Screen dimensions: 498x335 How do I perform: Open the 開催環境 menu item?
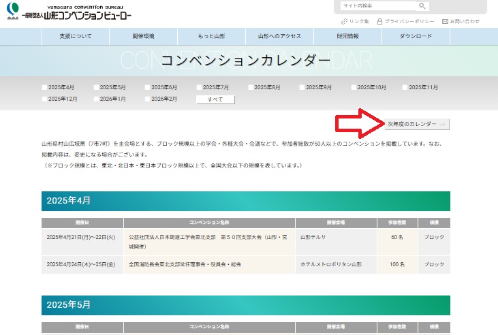point(143,36)
